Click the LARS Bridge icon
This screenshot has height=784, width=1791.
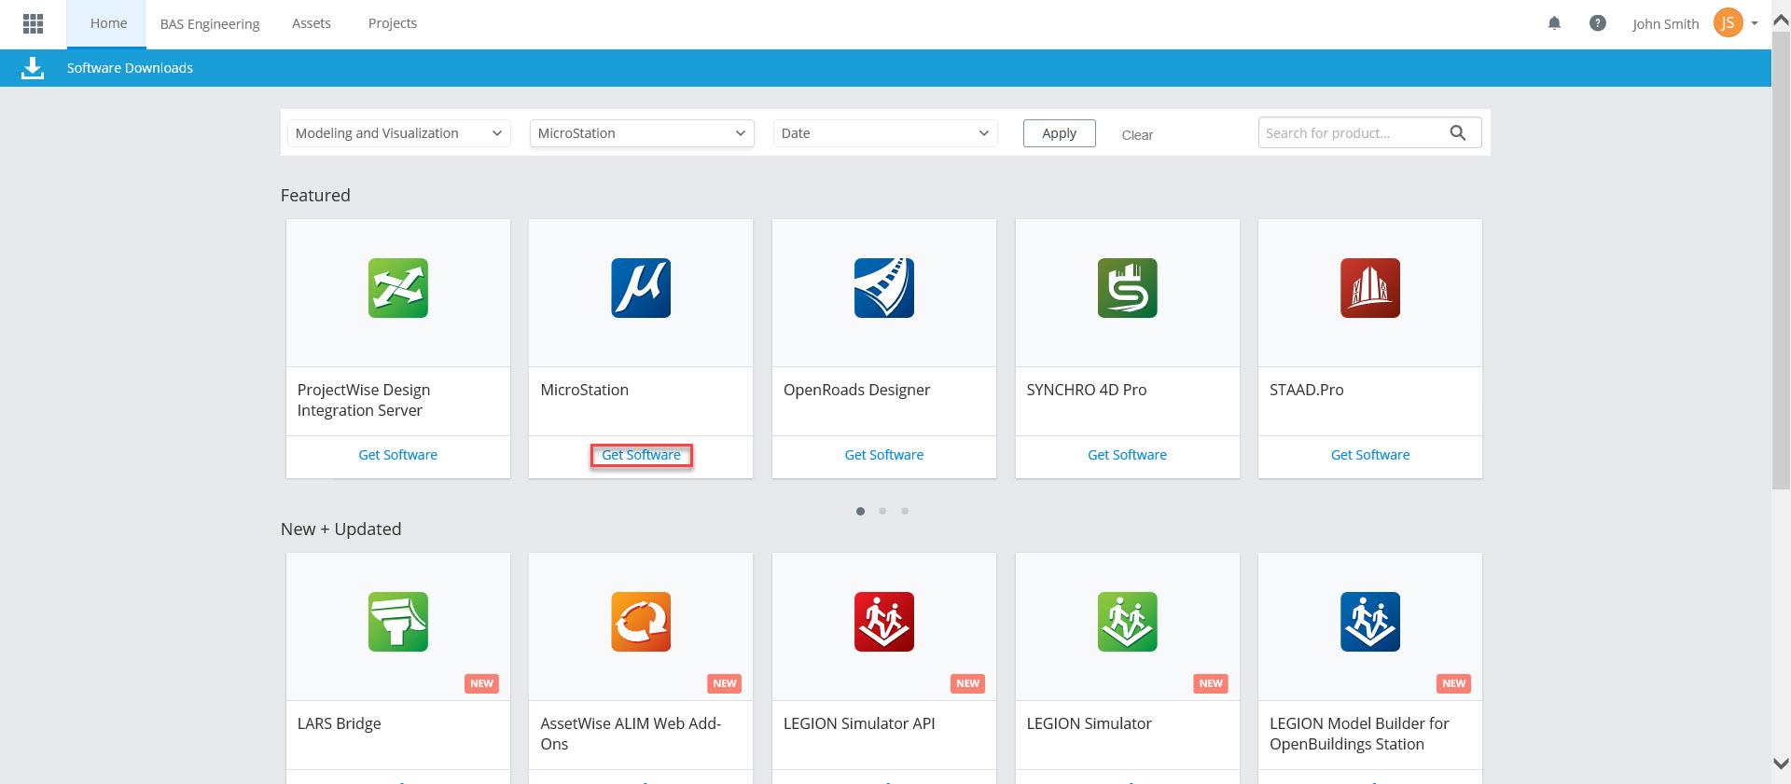point(398,622)
